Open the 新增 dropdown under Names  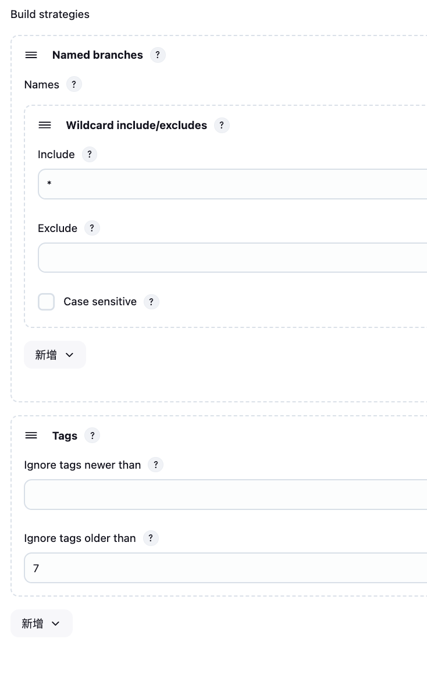[x=55, y=355]
